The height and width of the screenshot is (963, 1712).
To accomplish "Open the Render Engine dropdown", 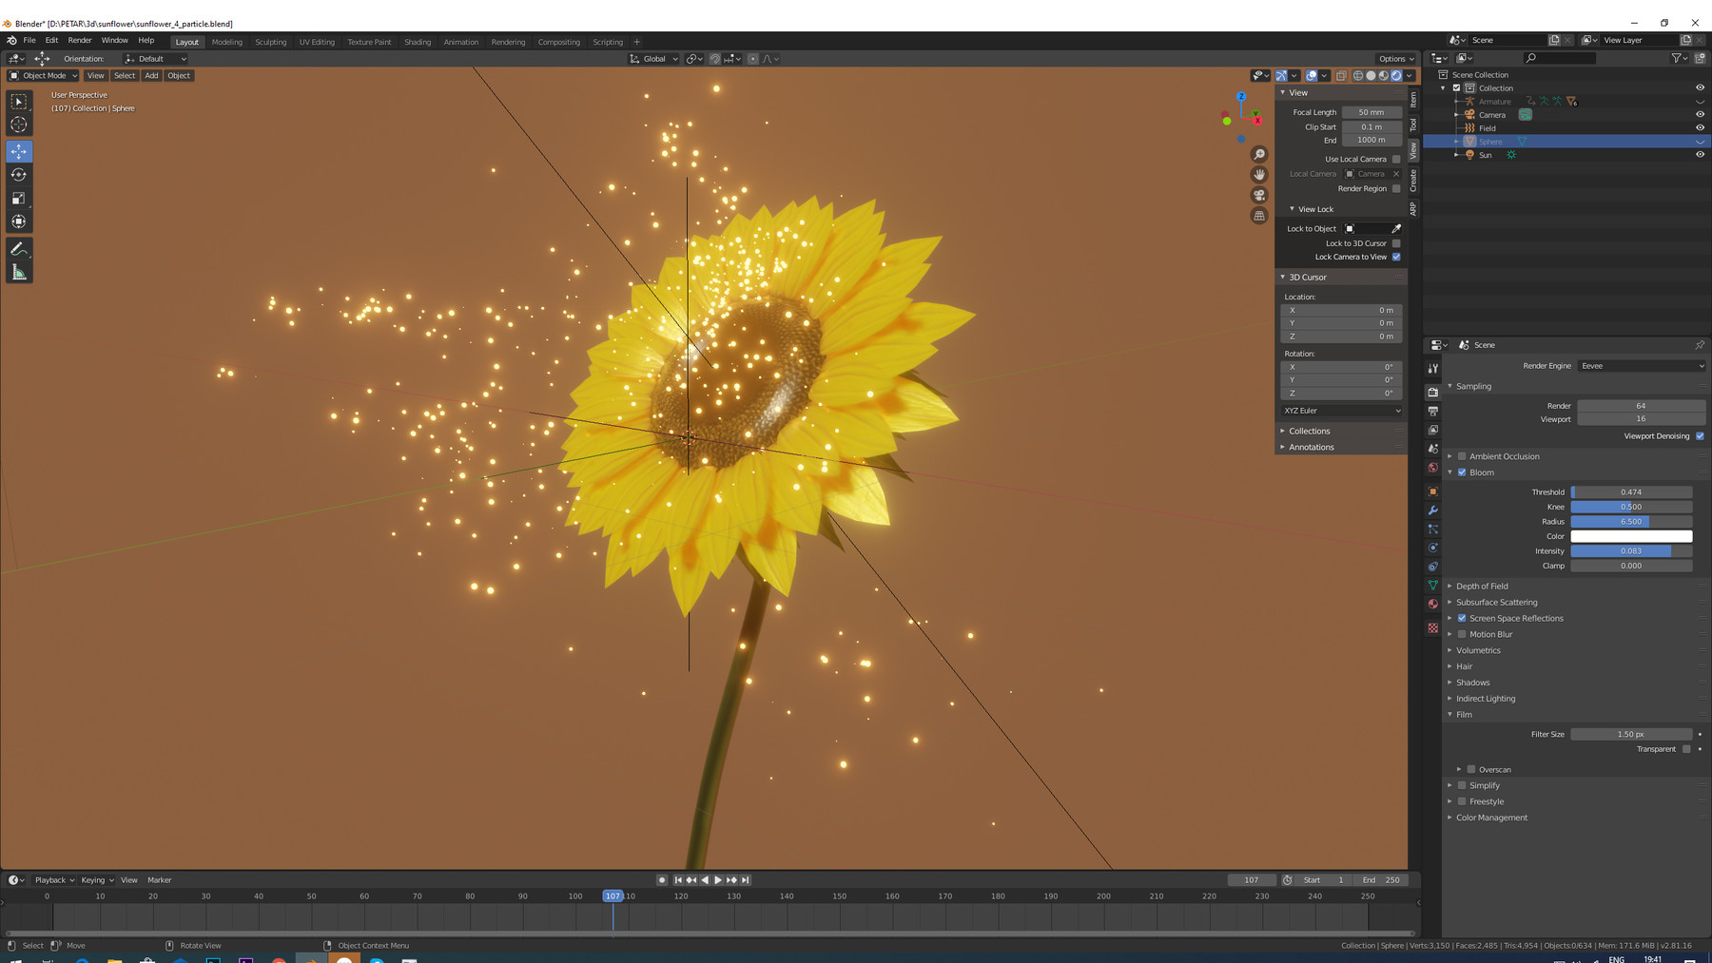I will 1641,365.
